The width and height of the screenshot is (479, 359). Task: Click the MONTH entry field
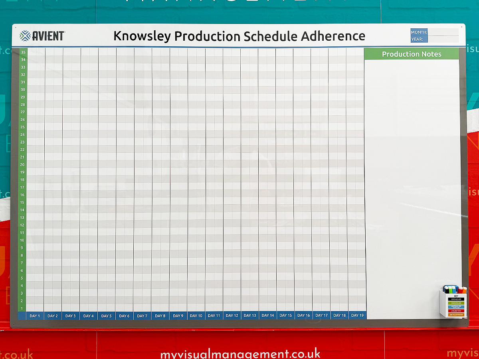pyautogui.click(x=443, y=32)
